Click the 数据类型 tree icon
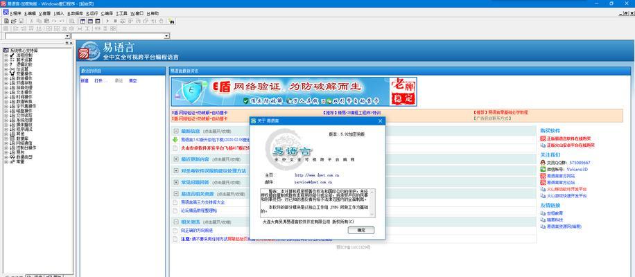The image size is (635, 277). 12,157
